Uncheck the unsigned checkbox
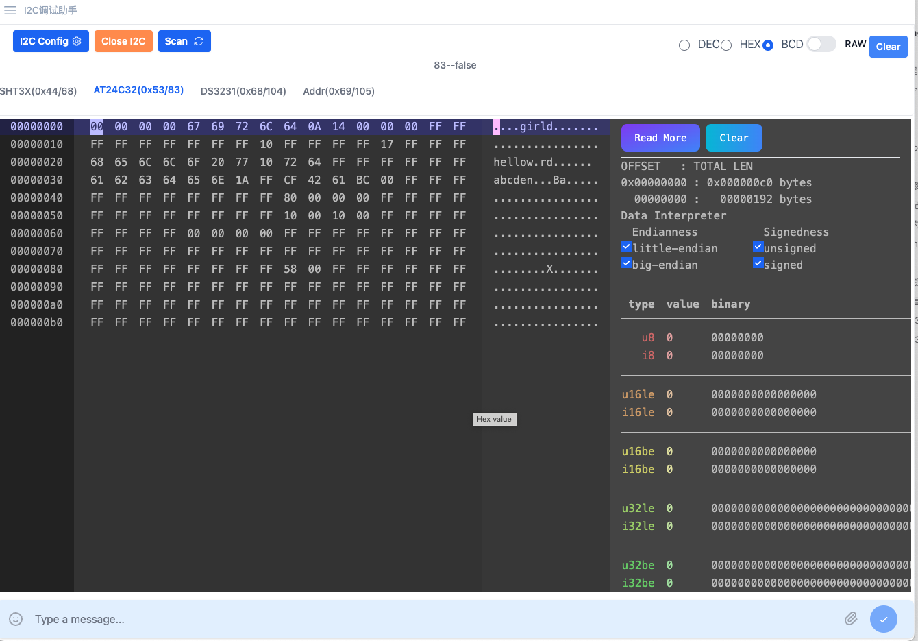The image size is (918, 641). (758, 247)
